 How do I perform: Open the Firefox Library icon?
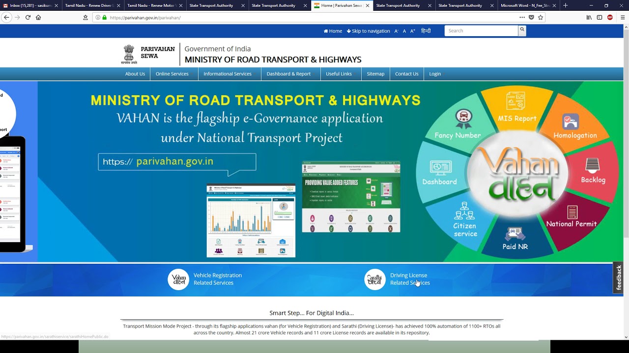(589, 17)
